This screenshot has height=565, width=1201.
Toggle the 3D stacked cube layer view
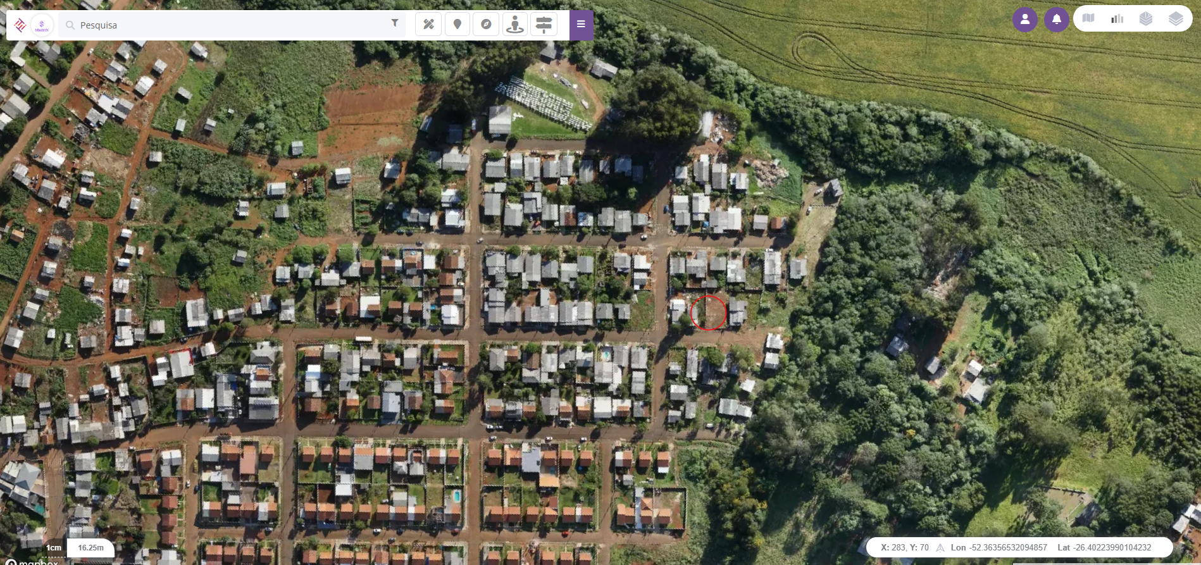pyautogui.click(x=1146, y=18)
